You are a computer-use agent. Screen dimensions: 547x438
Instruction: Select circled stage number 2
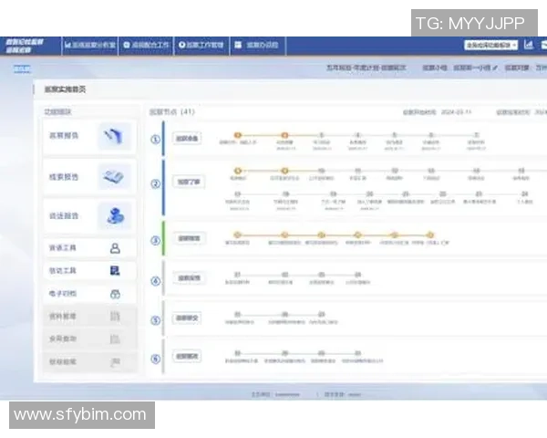[155, 183]
